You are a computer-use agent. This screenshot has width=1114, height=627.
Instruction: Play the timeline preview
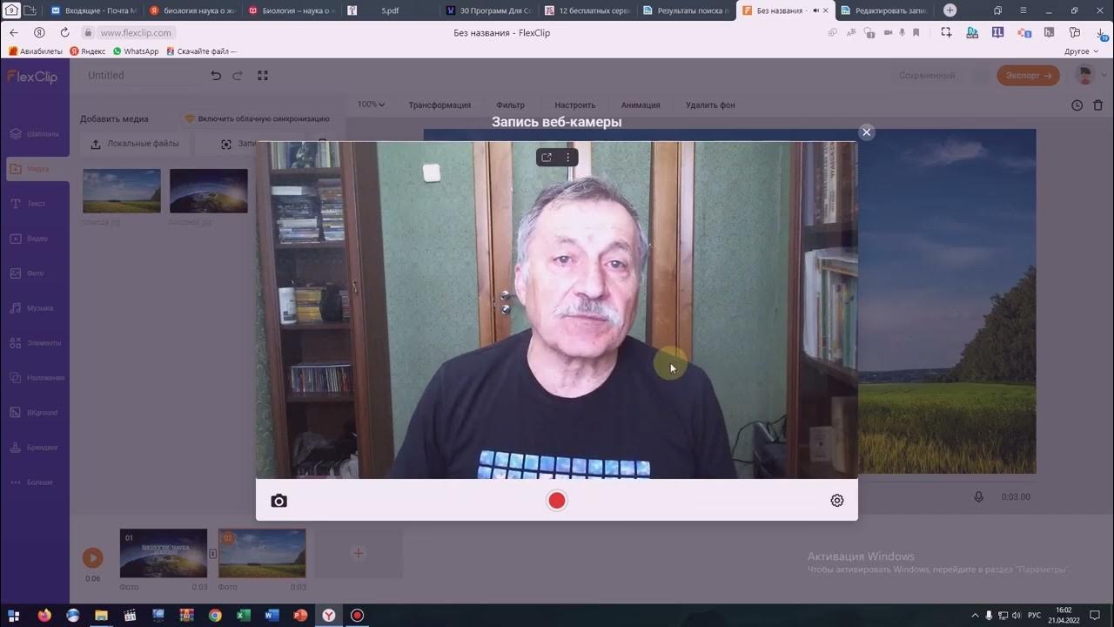tap(92, 557)
